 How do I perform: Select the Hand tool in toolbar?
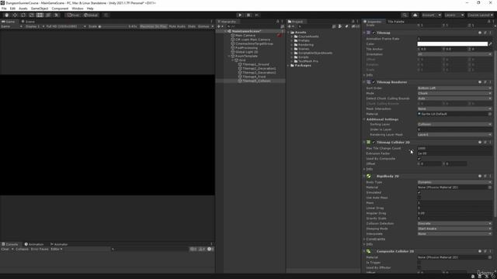[x=7, y=15]
